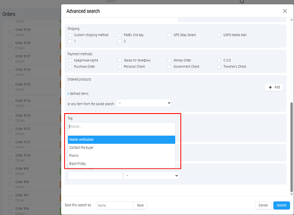Click the Tag browse input field
Viewport: 294px width, 215px height.
click(x=121, y=127)
